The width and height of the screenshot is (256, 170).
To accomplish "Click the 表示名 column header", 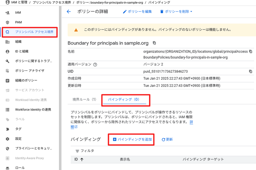I will [x=125, y=159].
